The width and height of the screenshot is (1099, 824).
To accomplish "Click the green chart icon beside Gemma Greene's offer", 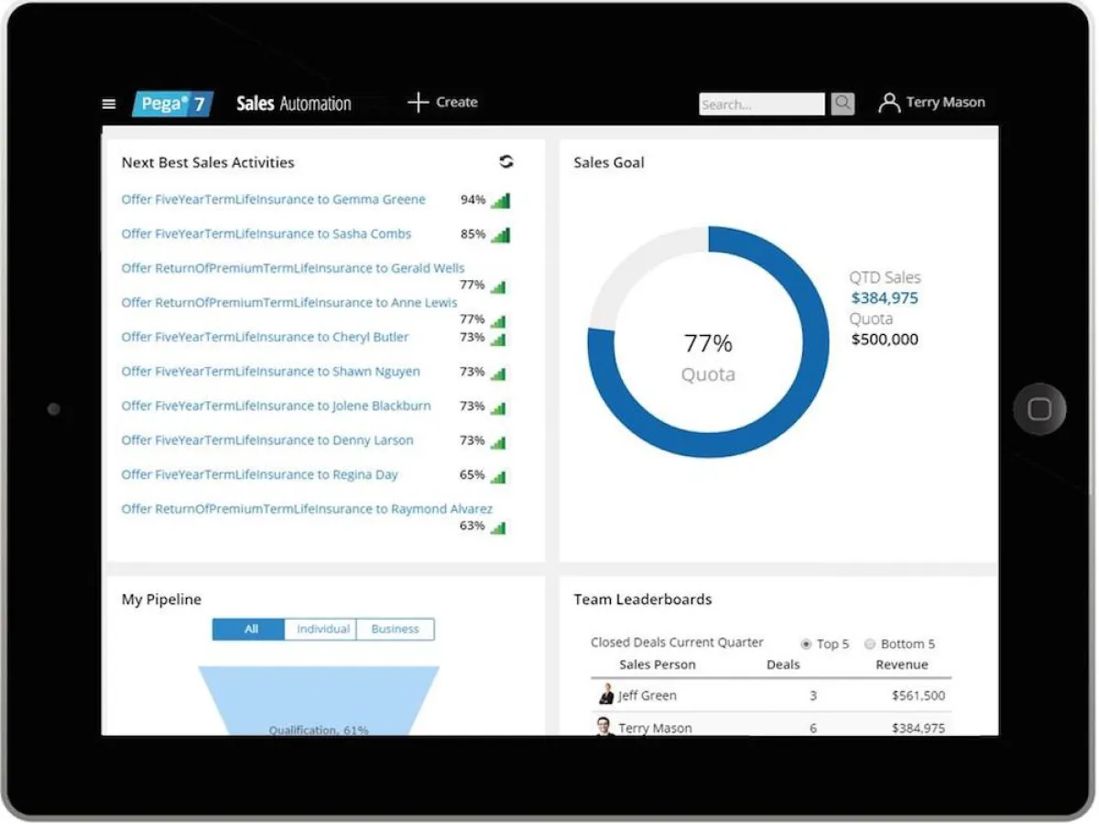I will (x=499, y=200).
